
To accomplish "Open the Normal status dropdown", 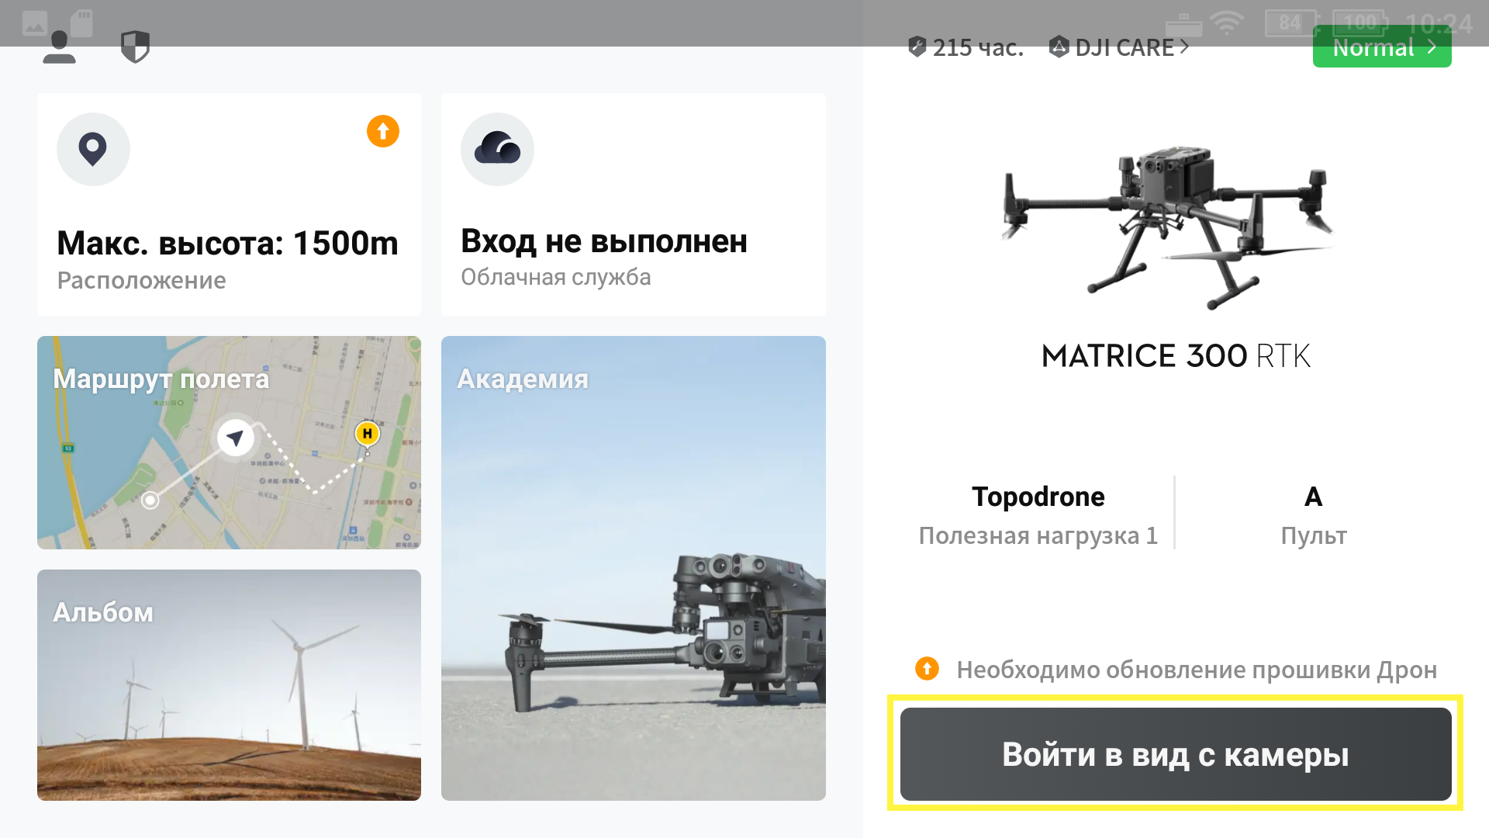I will pyautogui.click(x=1382, y=47).
